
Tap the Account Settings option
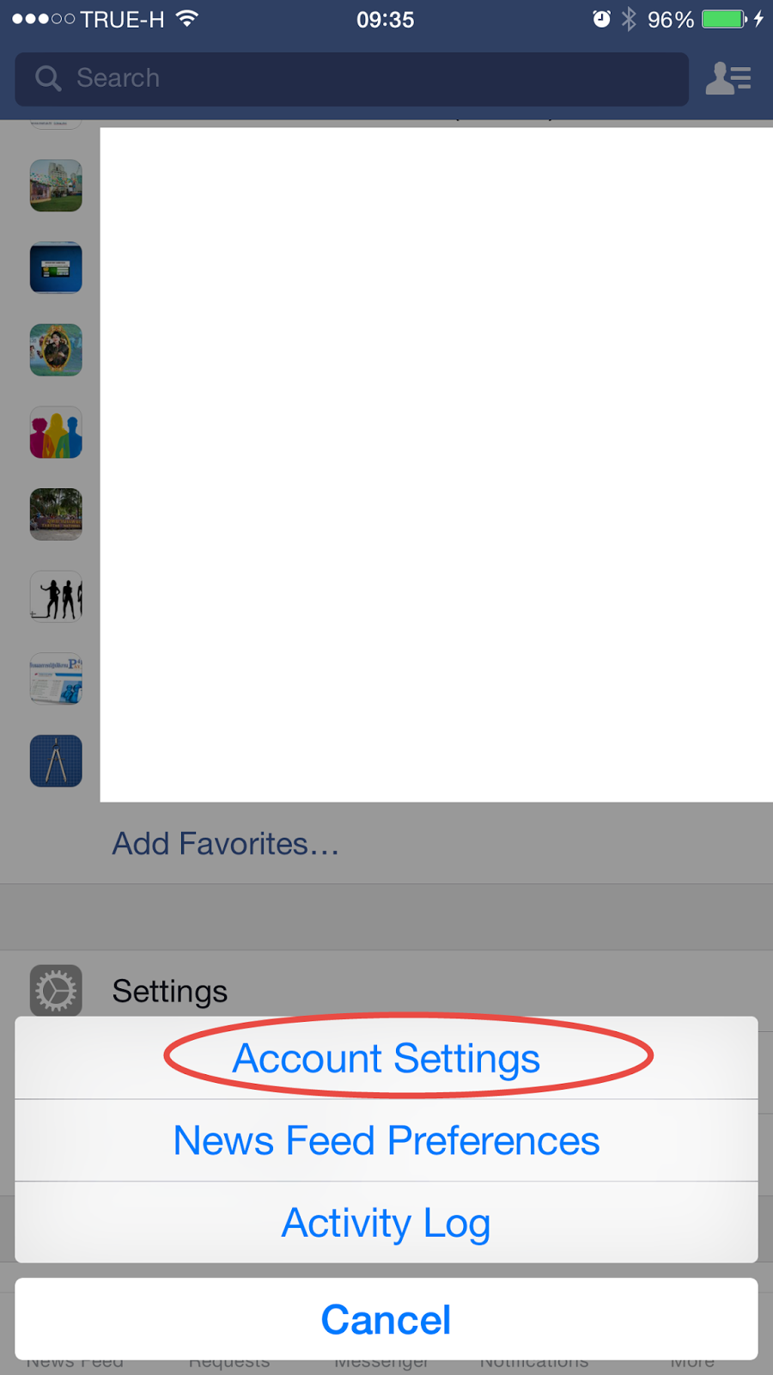pyautogui.click(x=386, y=1058)
